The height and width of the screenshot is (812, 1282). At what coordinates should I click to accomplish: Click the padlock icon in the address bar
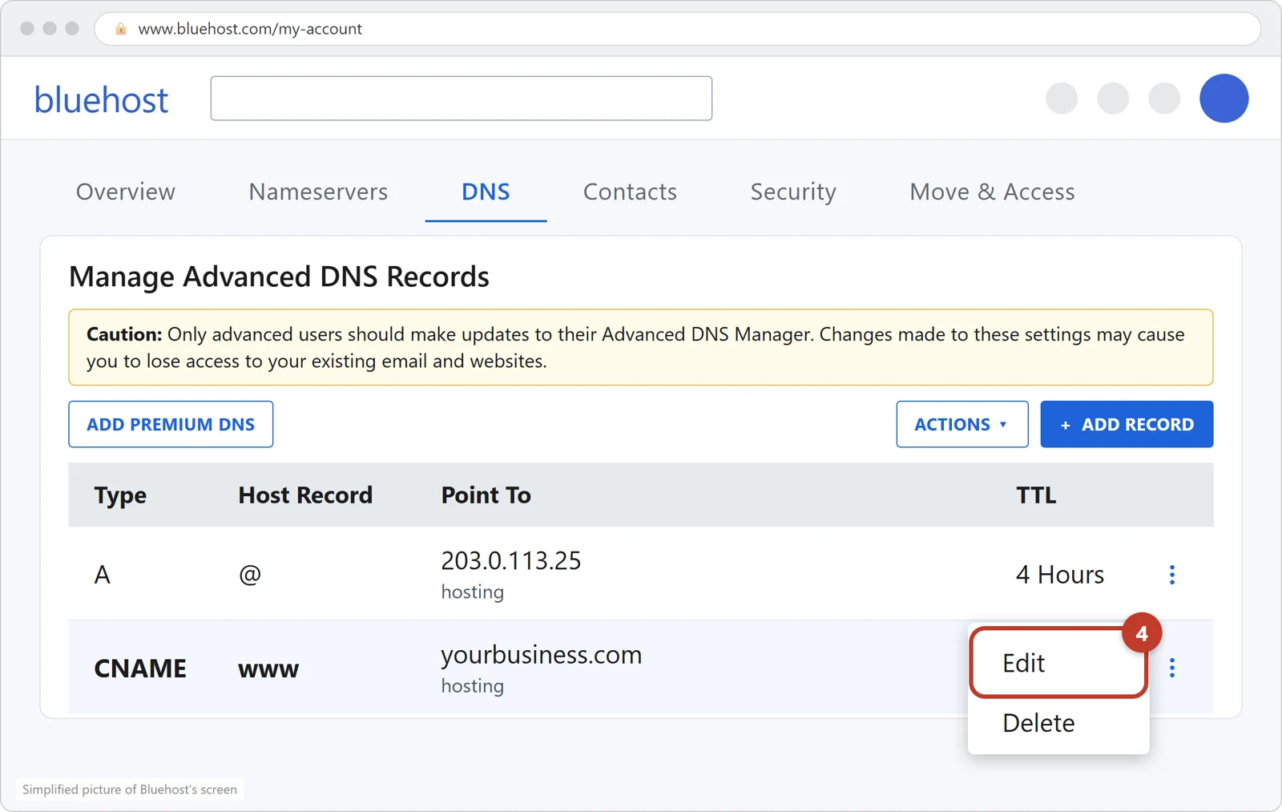(x=121, y=29)
